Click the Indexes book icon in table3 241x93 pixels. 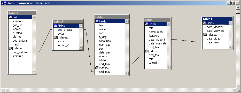coord(147,51)
